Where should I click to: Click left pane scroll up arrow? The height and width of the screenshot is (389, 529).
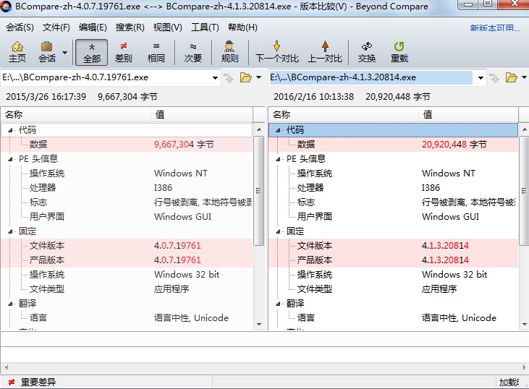259,129
